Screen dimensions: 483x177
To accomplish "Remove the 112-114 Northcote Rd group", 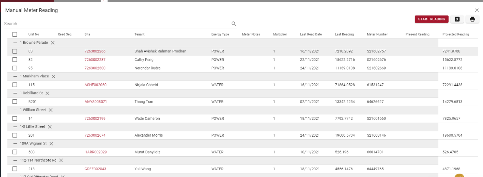I will click(x=61, y=160).
